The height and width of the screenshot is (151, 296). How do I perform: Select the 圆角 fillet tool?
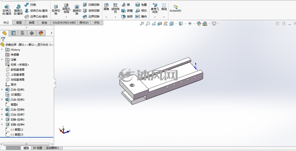pos(106,7)
